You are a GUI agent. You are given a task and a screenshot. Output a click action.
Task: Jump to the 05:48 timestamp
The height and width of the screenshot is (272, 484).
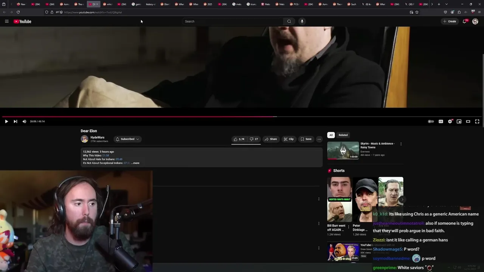click(119, 159)
